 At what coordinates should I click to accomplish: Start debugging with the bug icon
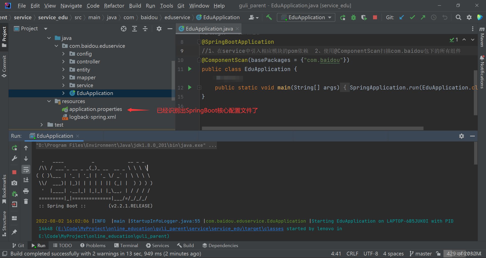(353, 17)
